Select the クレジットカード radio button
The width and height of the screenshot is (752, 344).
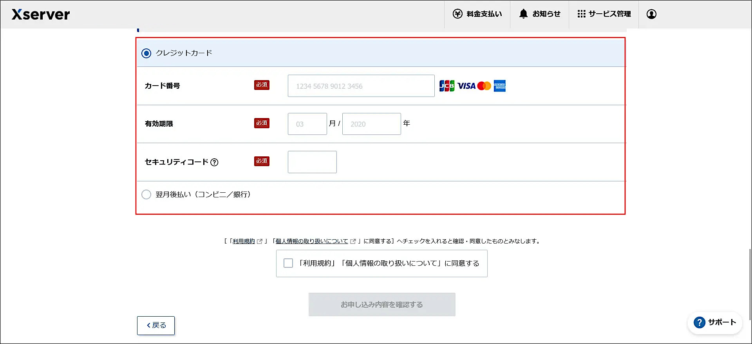point(146,53)
